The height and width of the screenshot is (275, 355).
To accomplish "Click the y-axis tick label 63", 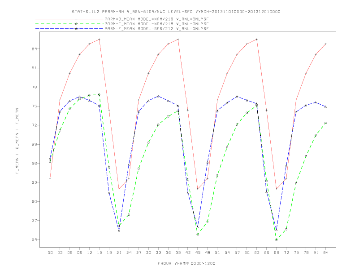I will pos(35,182).
